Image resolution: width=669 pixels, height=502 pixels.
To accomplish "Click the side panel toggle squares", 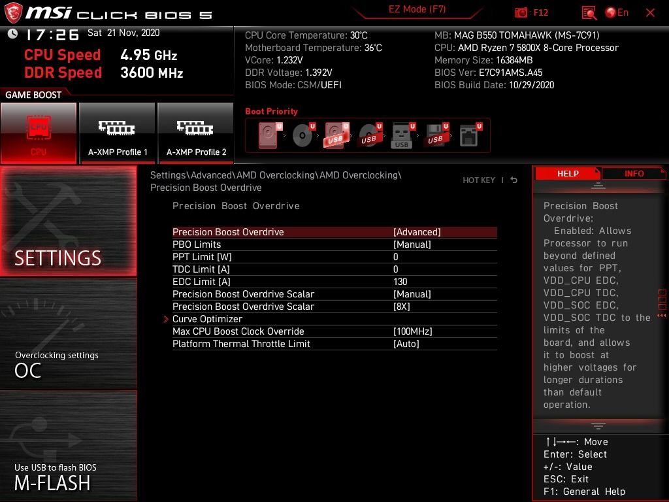I will pyautogui.click(x=662, y=299).
